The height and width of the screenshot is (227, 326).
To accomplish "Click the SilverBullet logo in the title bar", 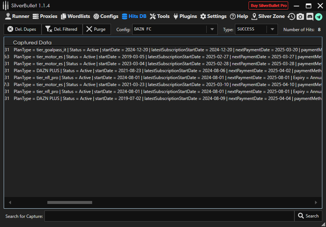I will click(x=6, y=5).
